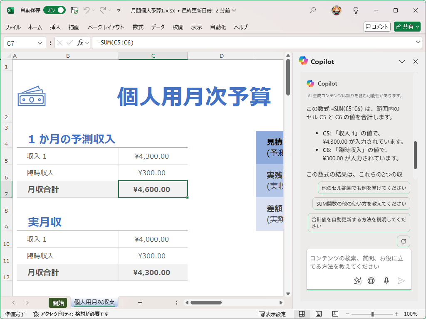This screenshot has width=426, height=319.
Task: Open Excel search with the magnifier icon
Action: tap(313, 9)
